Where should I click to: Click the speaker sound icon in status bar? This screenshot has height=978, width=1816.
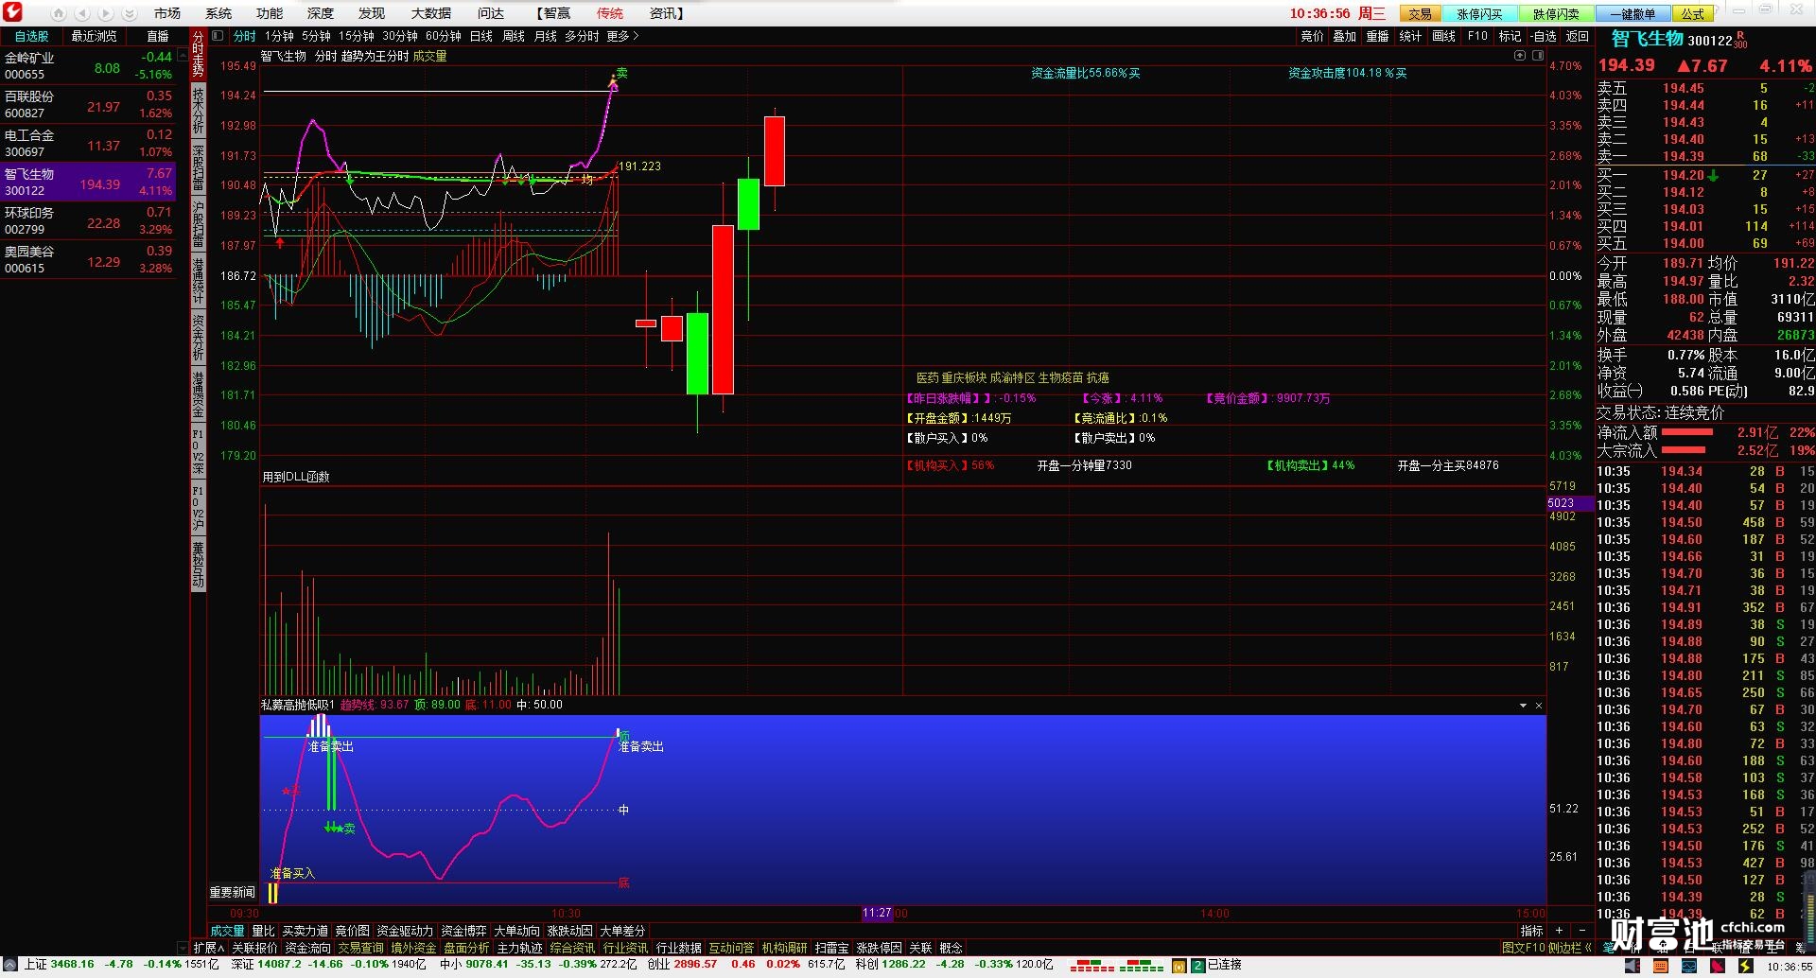click(x=1633, y=966)
